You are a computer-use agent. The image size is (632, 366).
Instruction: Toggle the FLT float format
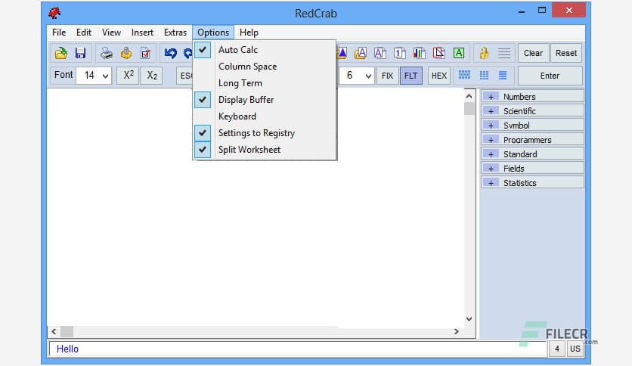click(411, 76)
